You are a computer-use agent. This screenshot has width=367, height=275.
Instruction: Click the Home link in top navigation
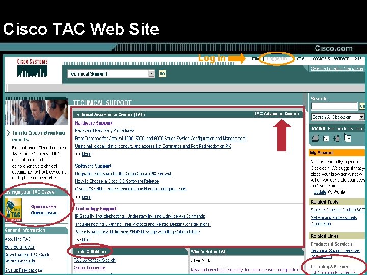tap(255, 58)
